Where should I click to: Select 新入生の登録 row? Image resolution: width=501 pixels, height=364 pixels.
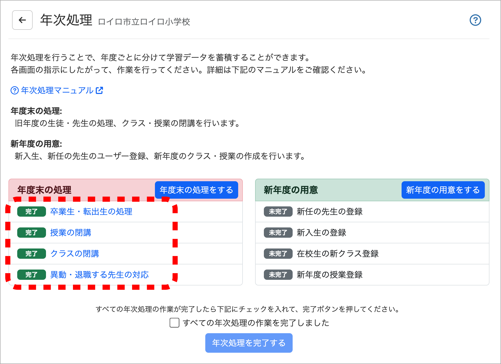click(321, 233)
